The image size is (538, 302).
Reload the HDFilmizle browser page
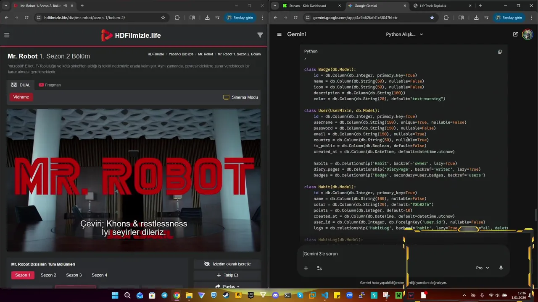pos(26,18)
